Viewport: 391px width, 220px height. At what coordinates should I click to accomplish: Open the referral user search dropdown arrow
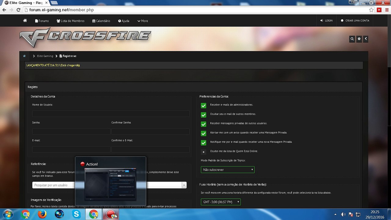pos(184,185)
